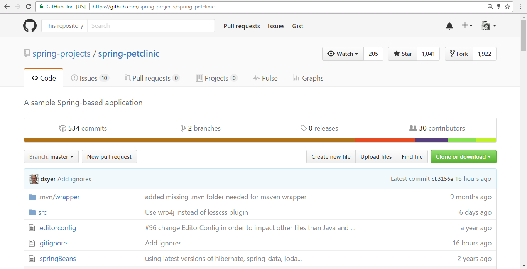Viewport: 527px width, 269px height.
Task: Click the 'This repository' search scope label
Action: 64,26
